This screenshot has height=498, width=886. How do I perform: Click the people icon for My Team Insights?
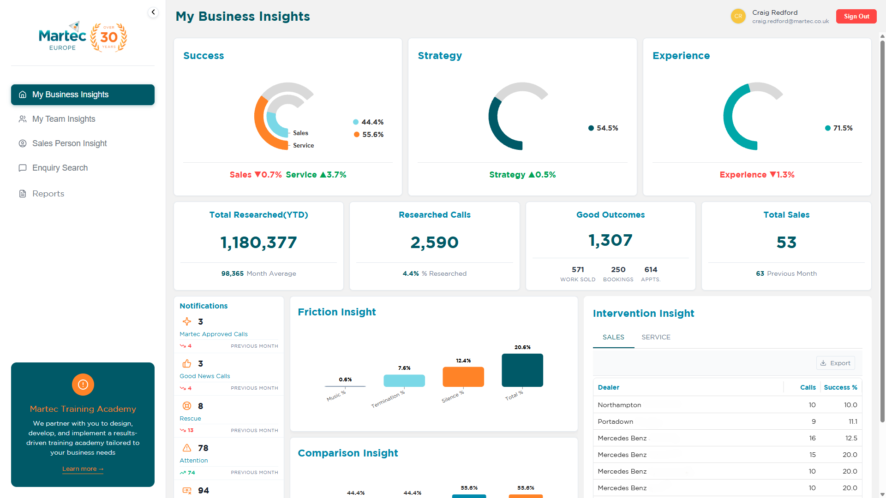[x=23, y=119]
